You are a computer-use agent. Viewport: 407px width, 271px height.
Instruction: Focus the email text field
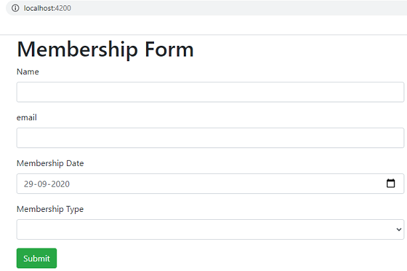[210, 138]
